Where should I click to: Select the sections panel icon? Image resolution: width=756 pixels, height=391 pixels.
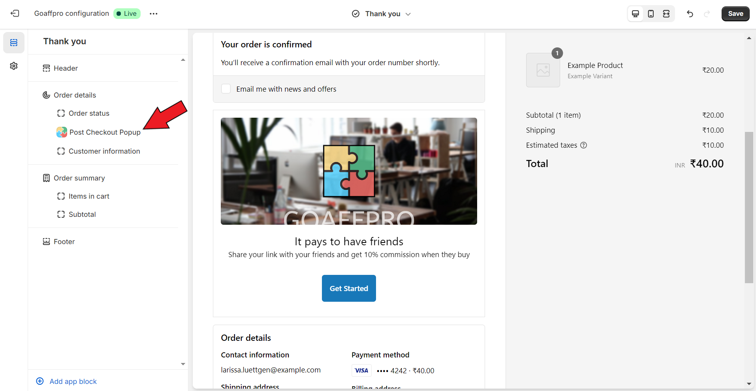[14, 43]
